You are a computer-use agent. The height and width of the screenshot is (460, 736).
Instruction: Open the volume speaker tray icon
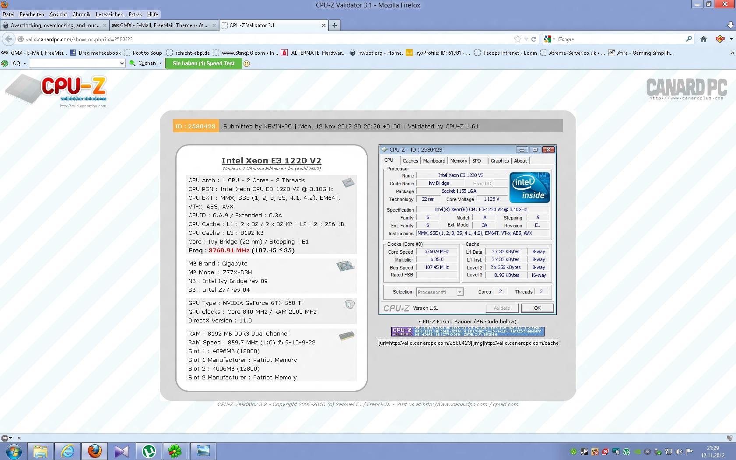pos(679,451)
